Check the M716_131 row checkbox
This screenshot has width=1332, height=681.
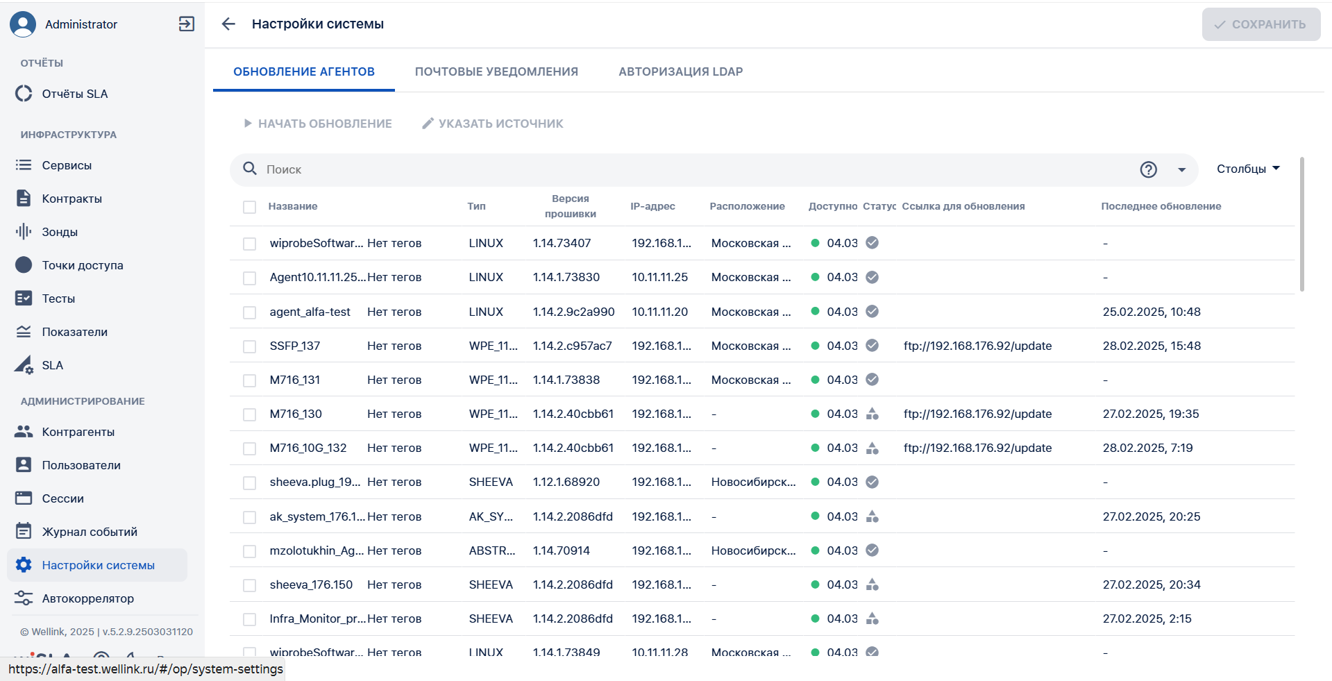250,380
